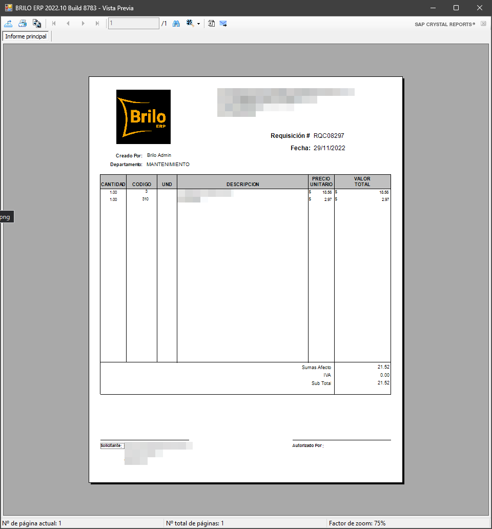Open text search via the binoculars icon
This screenshot has height=529, width=492.
[176, 23]
